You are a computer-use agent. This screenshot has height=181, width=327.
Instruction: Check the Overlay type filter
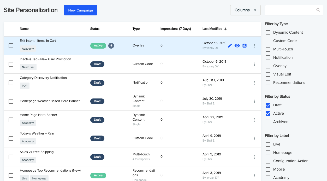(x=268, y=66)
